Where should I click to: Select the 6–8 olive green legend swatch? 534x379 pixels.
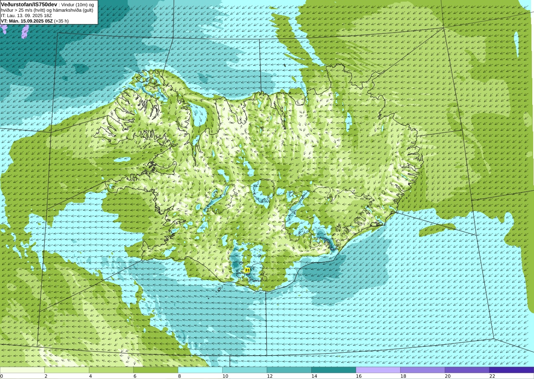(x=156, y=370)
